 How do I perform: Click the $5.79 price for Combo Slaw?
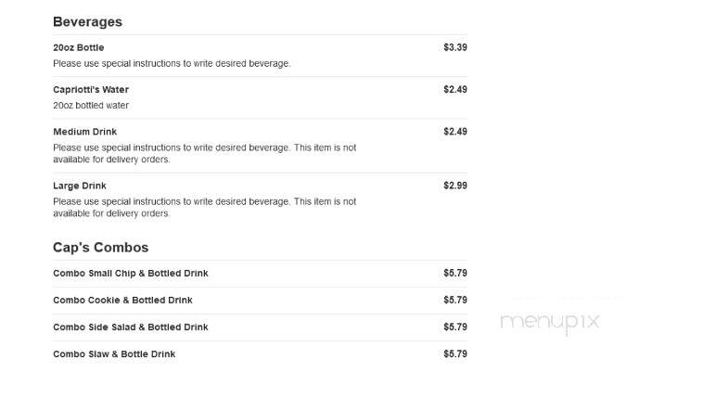coord(455,354)
